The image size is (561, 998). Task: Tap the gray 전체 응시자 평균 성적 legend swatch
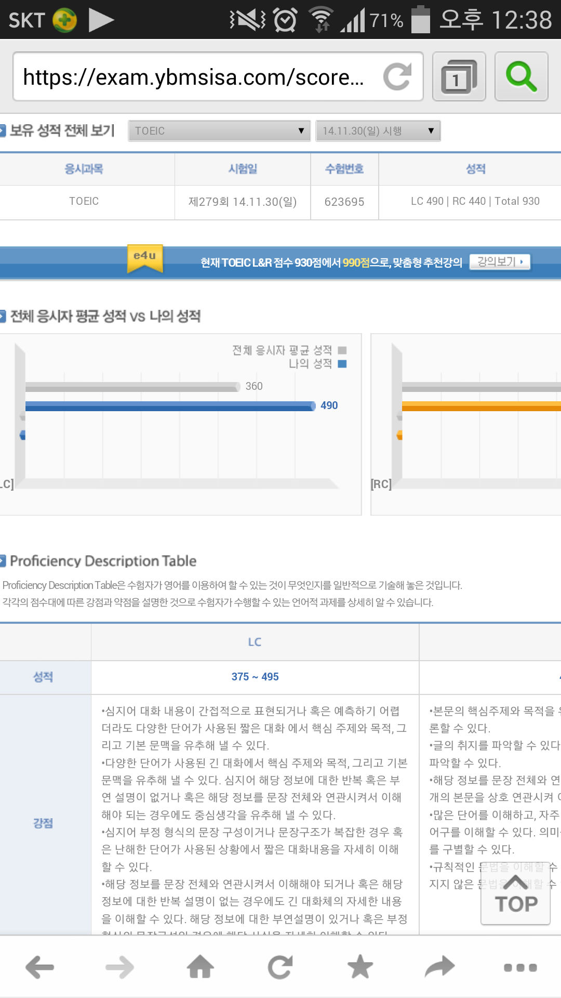pos(342,350)
